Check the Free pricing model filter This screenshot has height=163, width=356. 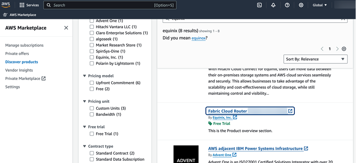(92, 89)
